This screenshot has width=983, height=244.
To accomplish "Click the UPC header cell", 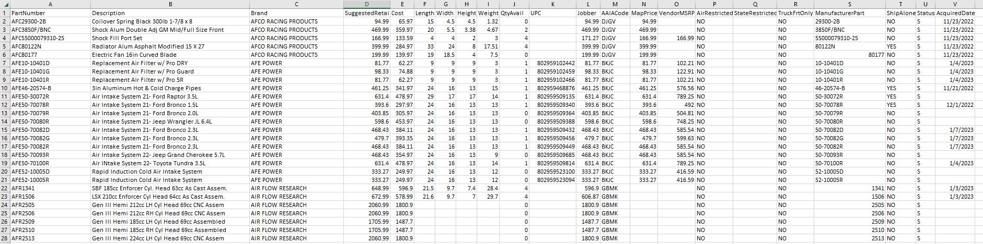I will click(x=552, y=13).
